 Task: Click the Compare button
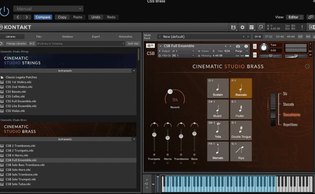(43, 17)
